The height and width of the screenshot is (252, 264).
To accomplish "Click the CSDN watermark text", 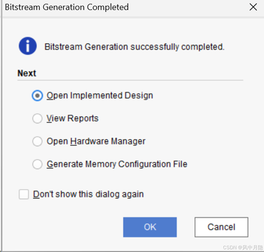I will 243,247.
